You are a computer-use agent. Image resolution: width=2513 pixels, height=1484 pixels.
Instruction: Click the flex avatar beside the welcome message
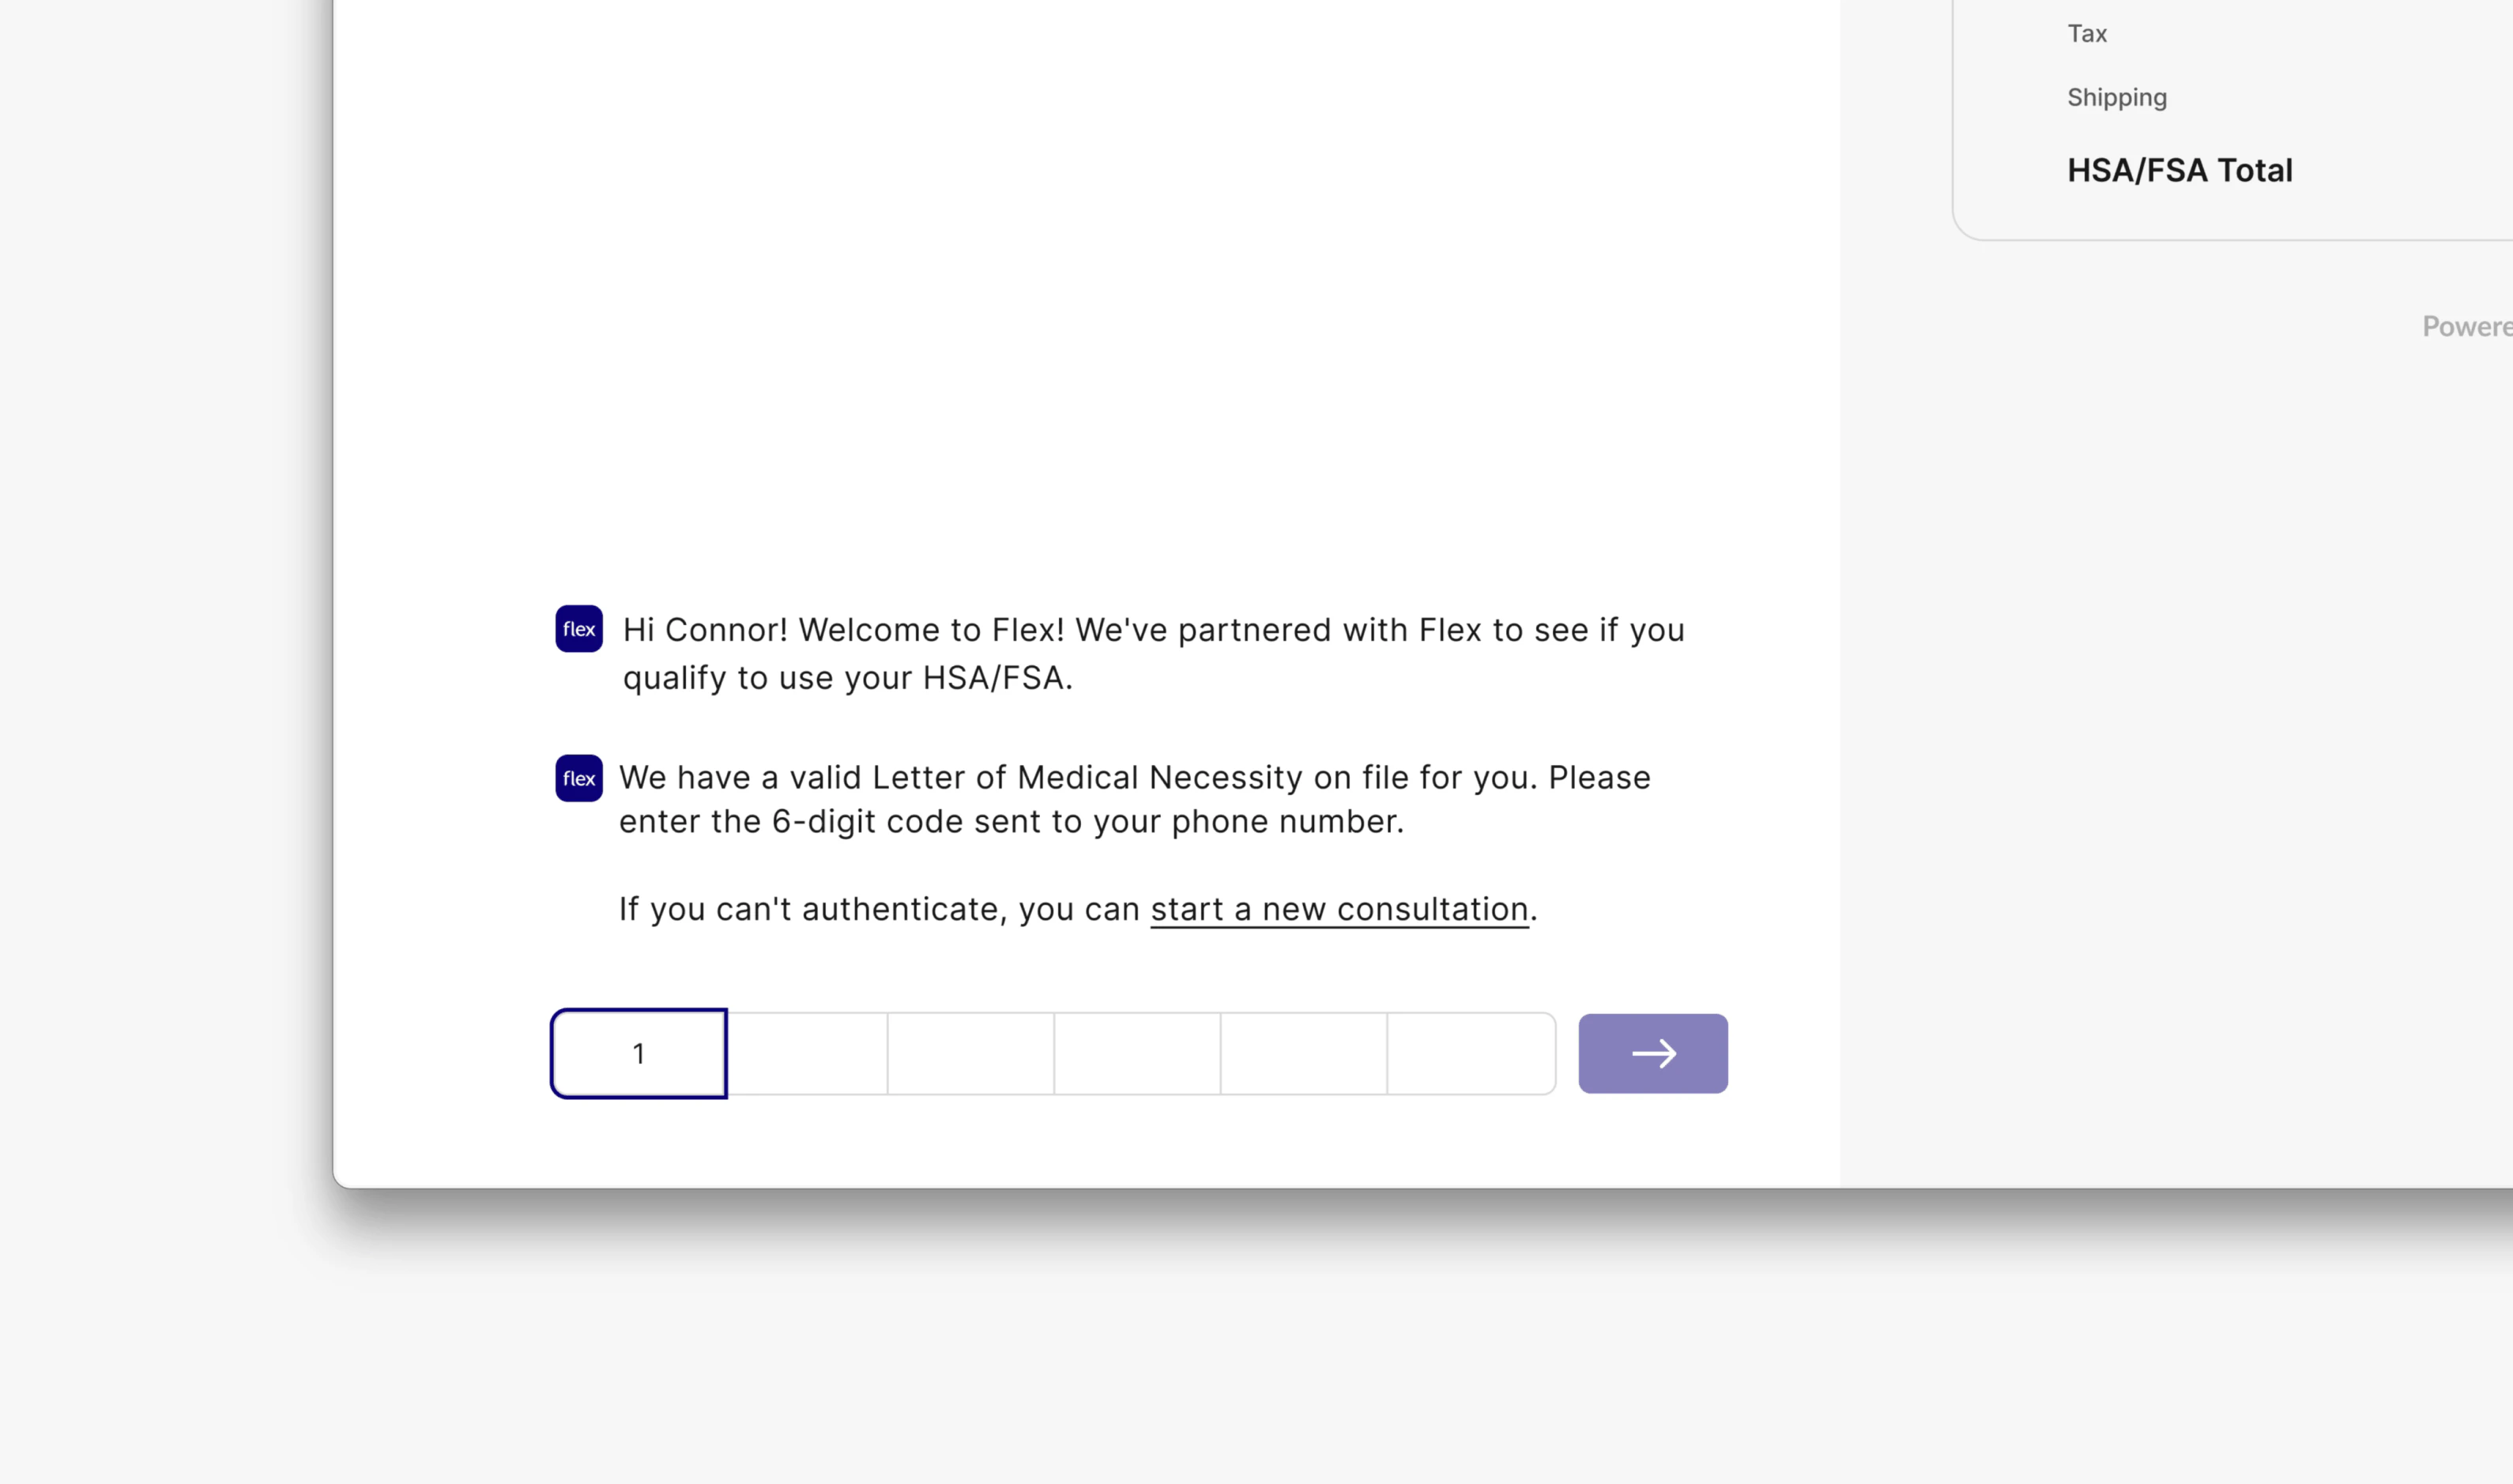[x=578, y=629]
